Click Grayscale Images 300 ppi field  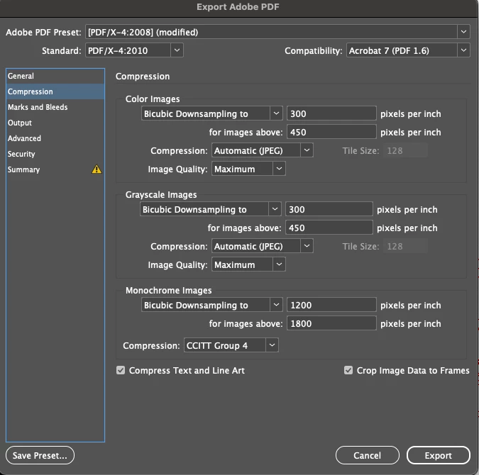pyautogui.click(x=329, y=209)
